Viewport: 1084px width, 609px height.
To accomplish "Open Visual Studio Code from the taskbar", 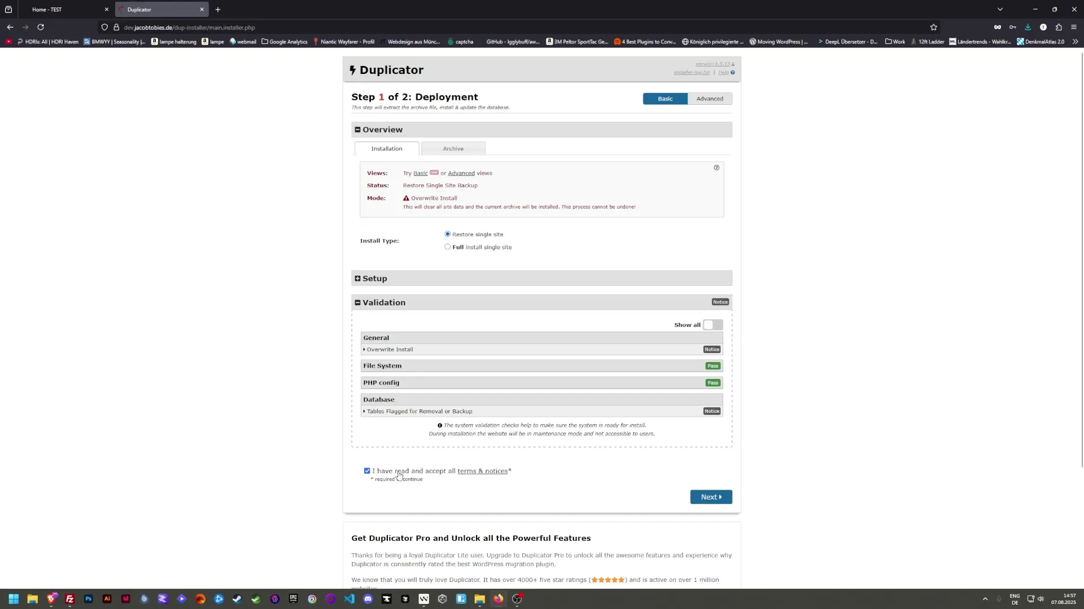I will (x=349, y=599).
